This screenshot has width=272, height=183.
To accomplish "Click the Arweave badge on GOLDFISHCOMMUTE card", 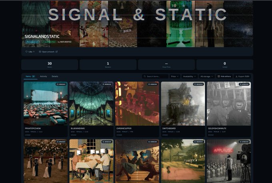I will tap(244, 84).
